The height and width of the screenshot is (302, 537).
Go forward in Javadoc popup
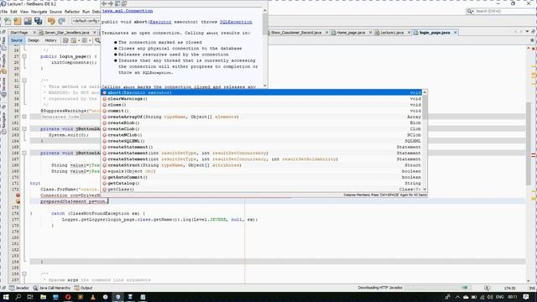tap(111, 3)
